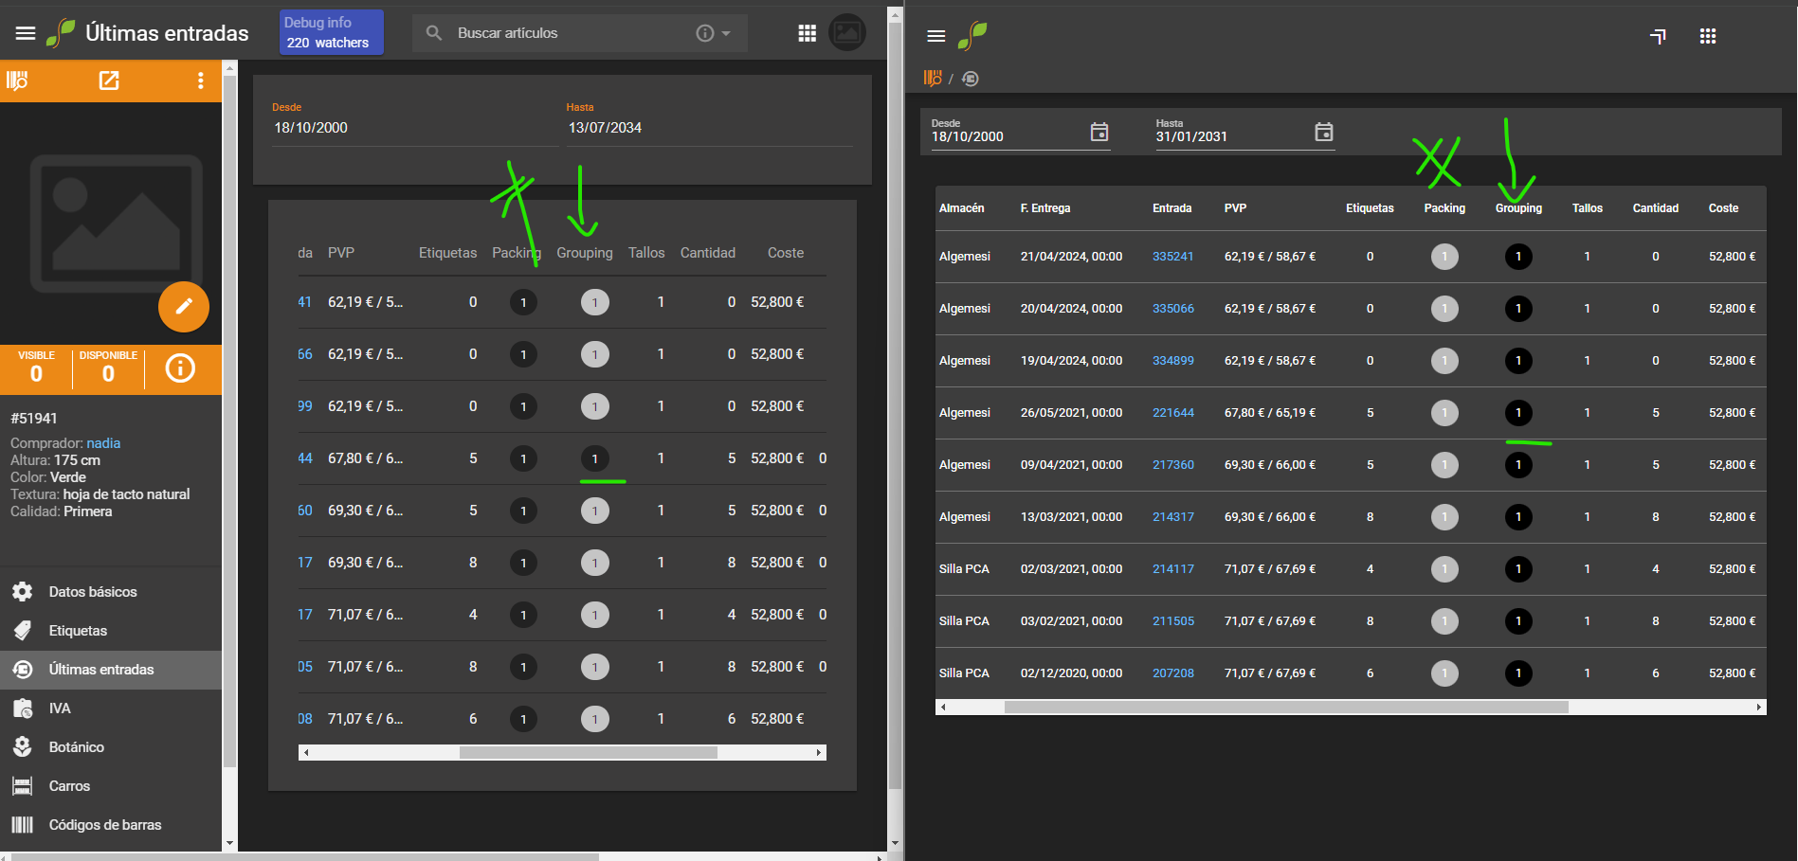
Task: Open entry link 207208
Action: tap(1173, 673)
